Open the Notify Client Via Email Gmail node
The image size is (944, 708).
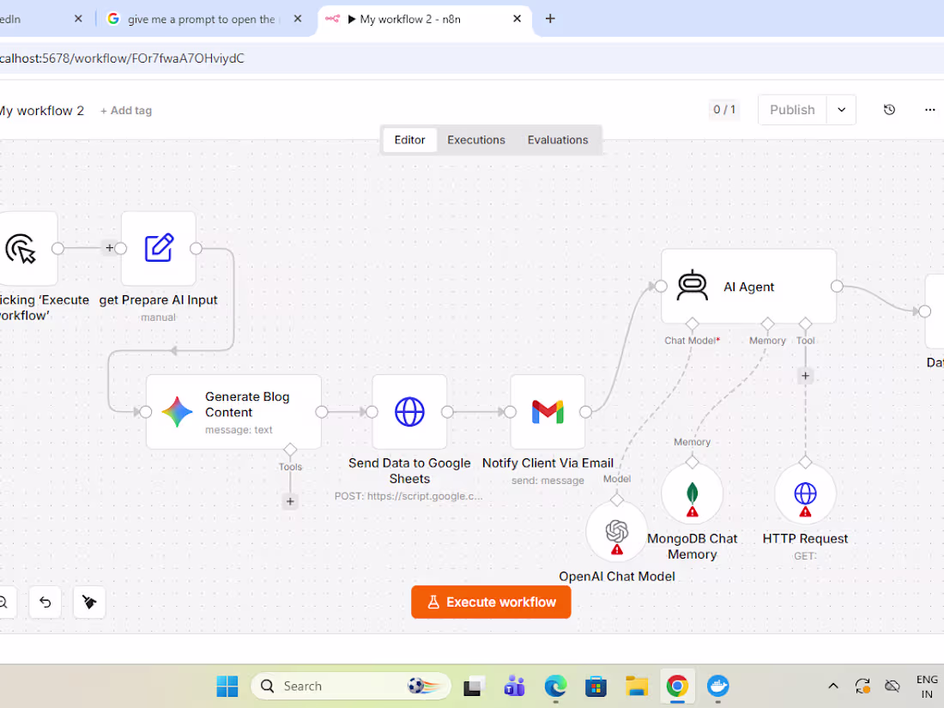[x=548, y=412]
